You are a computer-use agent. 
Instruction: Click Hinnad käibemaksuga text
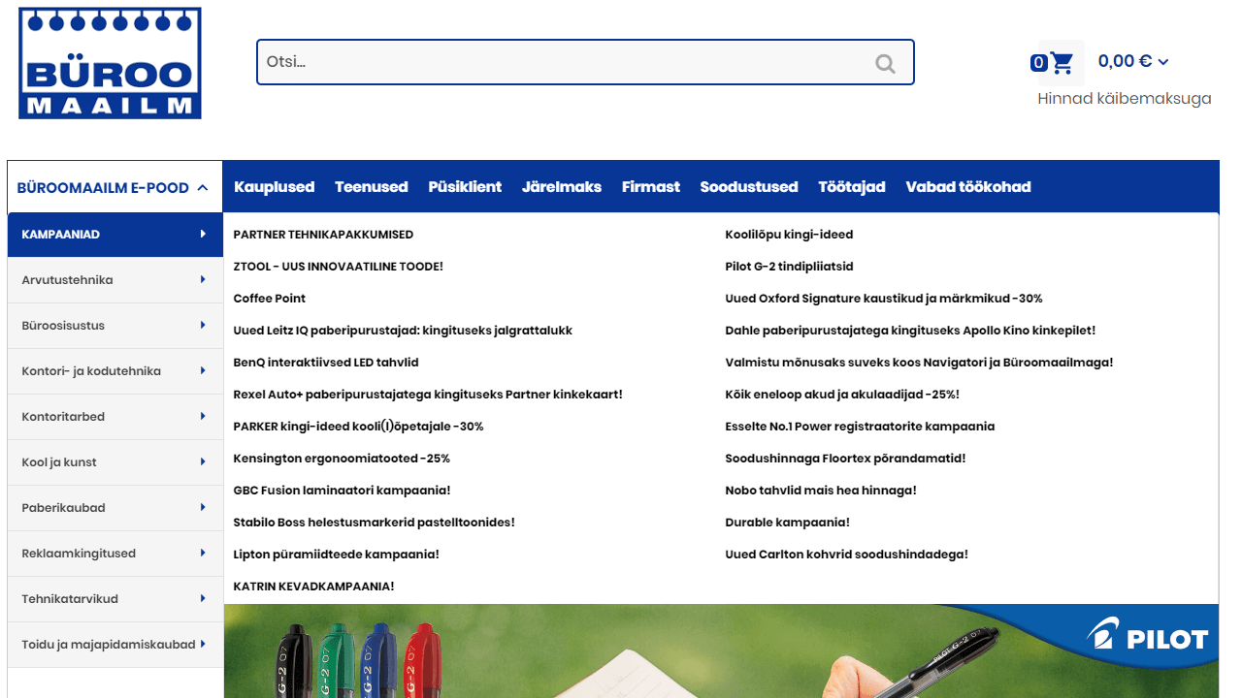click(x=1125, y=99)
